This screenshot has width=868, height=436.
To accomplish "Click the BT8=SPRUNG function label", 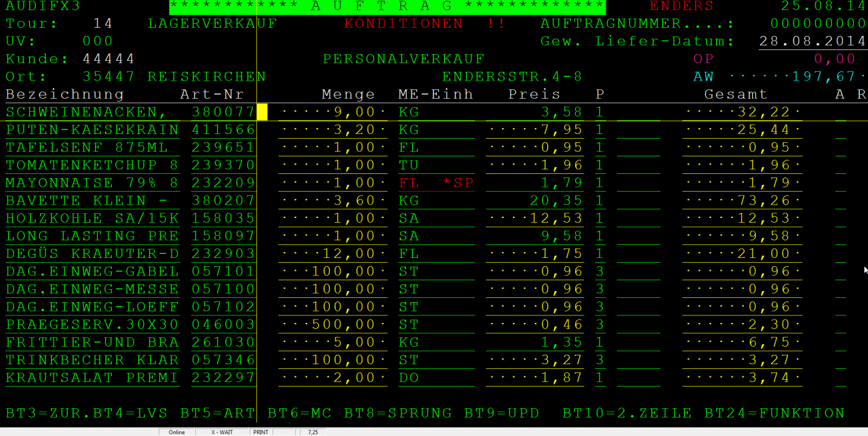I will click(397, 413).
